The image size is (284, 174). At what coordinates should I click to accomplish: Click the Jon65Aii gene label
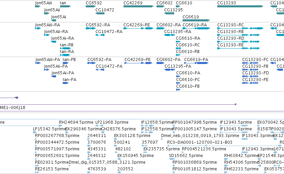[x=52, y=10]
